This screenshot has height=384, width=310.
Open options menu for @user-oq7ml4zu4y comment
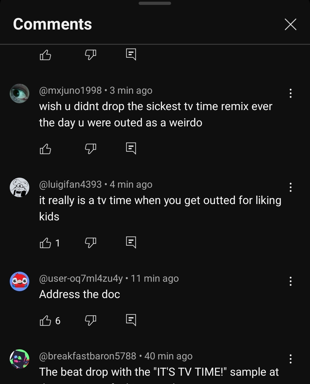[290, 281]
